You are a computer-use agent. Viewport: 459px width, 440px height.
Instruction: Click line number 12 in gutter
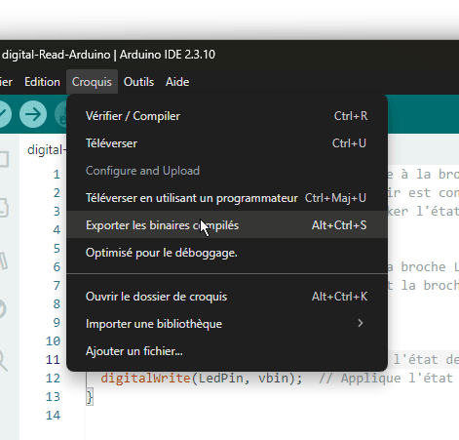53,379
